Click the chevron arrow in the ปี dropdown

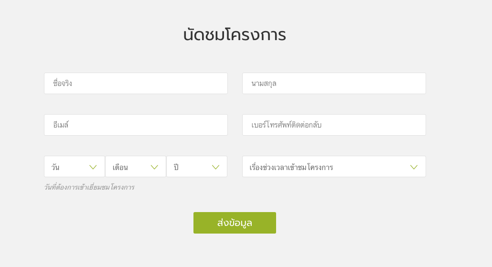click(x=215, y=167)
